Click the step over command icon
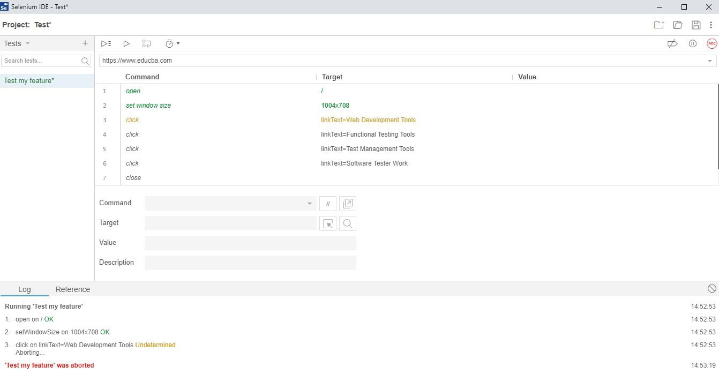 click(146, 43)
